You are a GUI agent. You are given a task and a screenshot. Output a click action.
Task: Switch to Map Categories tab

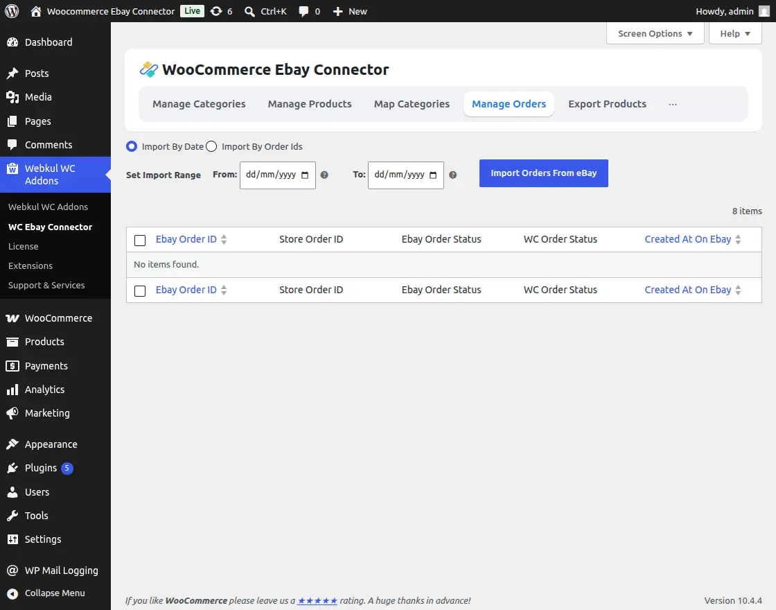[x=412, y=104]
